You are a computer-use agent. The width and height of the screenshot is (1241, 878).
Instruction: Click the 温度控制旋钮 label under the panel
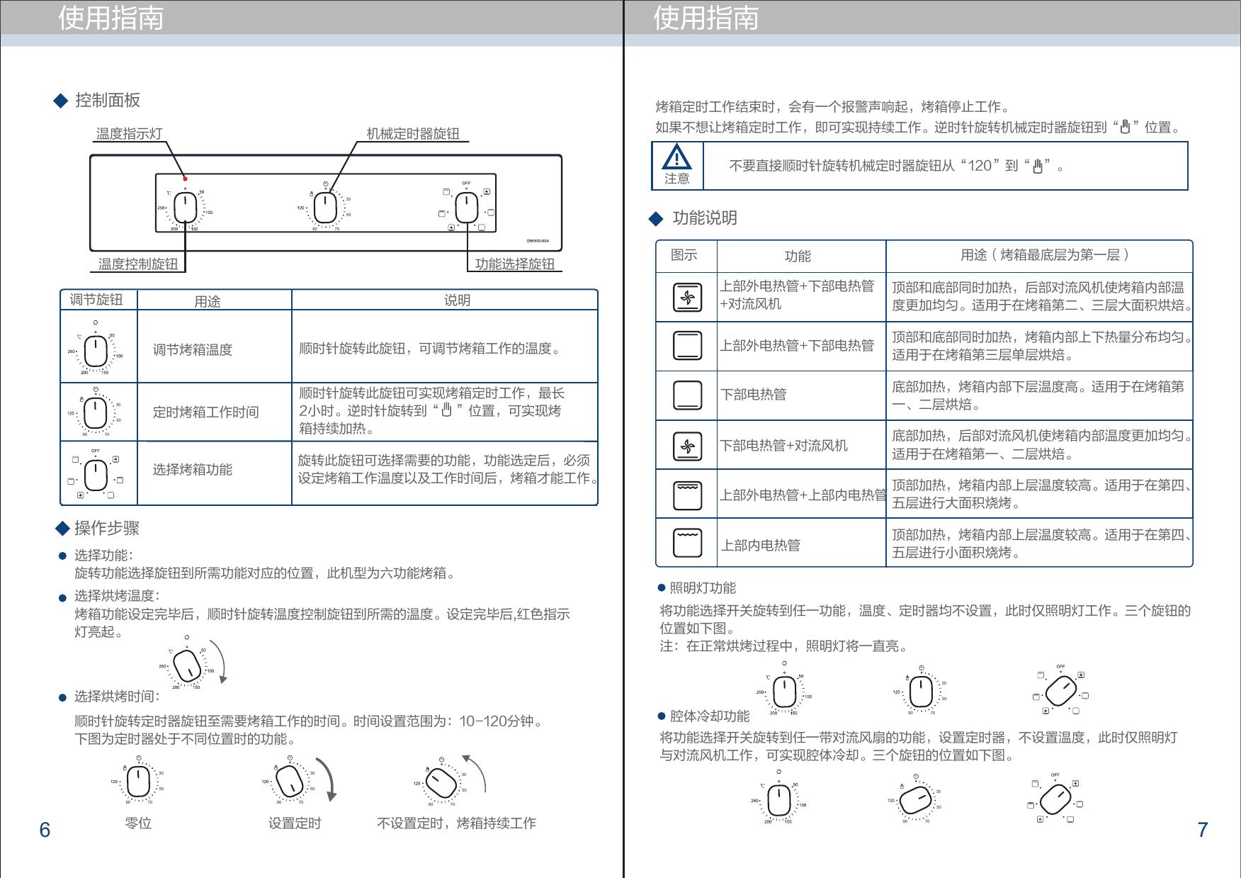pos(138,264)
